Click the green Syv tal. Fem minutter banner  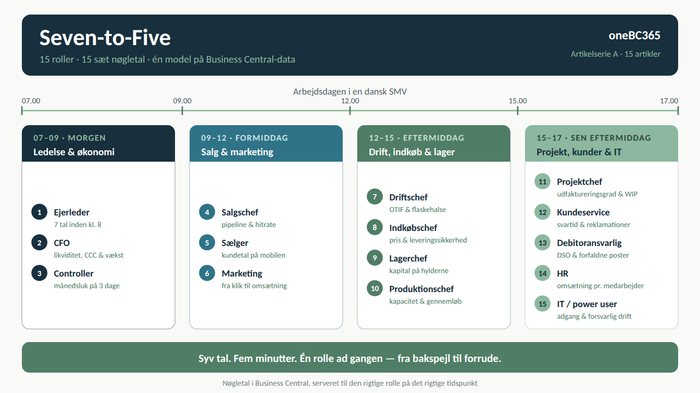[350, 358]
